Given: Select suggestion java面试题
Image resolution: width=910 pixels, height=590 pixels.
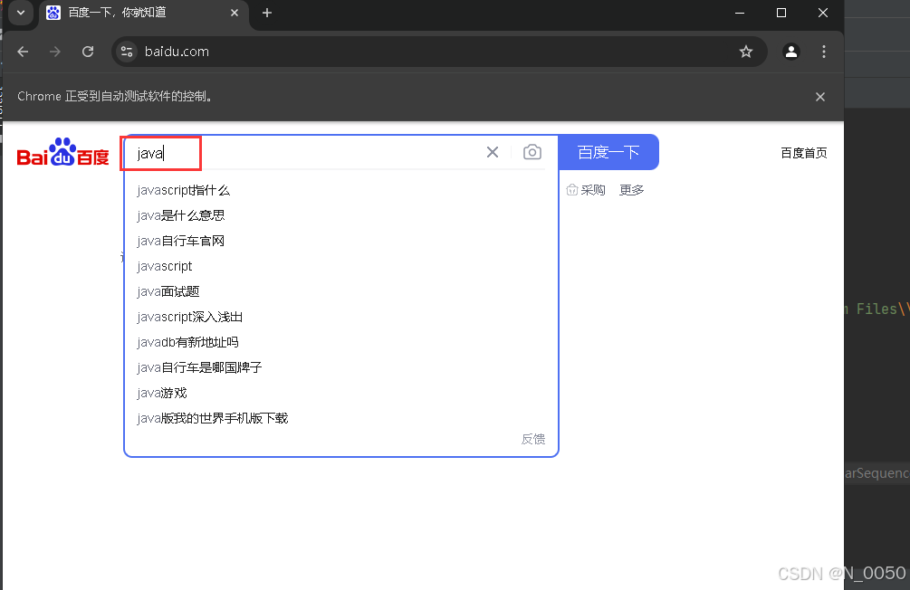Looking at the screenshot, I should pos(340,291).
